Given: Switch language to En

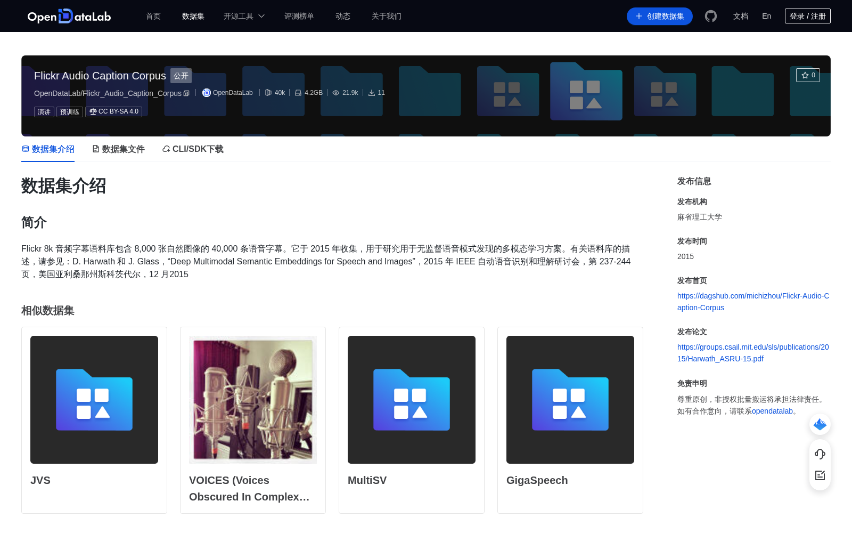Looking at the screenshot, I should (x=767, y=16).
